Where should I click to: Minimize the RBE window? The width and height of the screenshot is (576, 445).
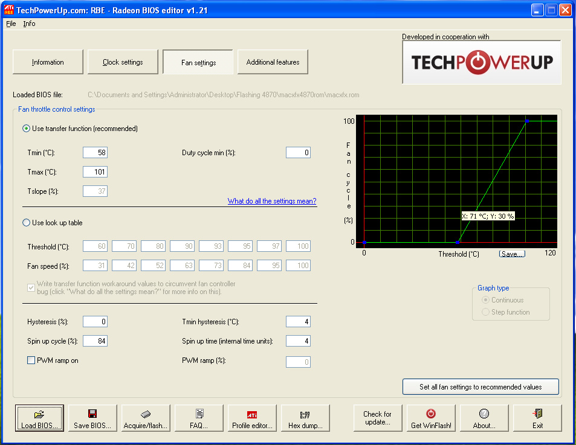[x=537, y=10]
